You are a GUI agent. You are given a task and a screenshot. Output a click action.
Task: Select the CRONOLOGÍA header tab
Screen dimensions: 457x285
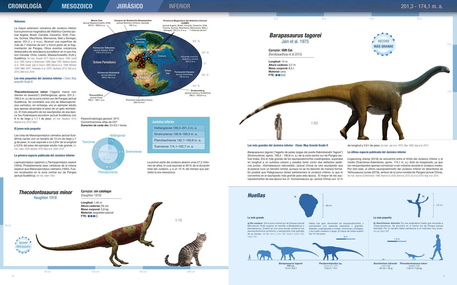[x=25, y=6]
